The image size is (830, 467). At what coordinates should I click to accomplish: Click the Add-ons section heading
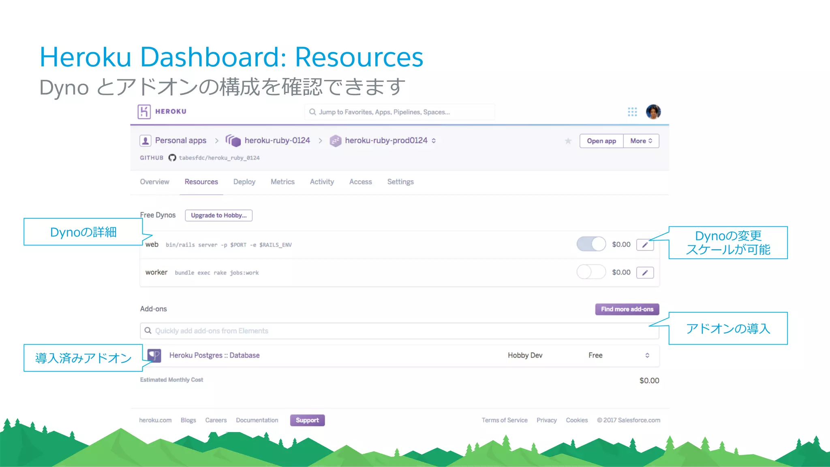(x=153, y=309)
